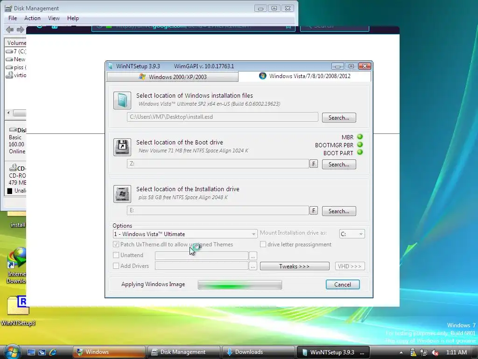Click the Forward arrow in Disk Management toolbar

point(20,29)
